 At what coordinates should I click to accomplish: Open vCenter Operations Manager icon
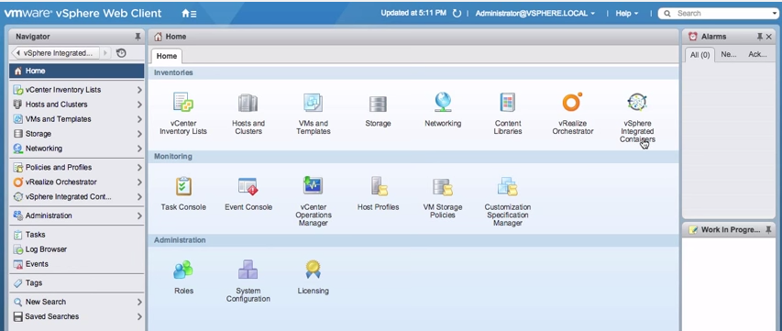click(314, 185)
